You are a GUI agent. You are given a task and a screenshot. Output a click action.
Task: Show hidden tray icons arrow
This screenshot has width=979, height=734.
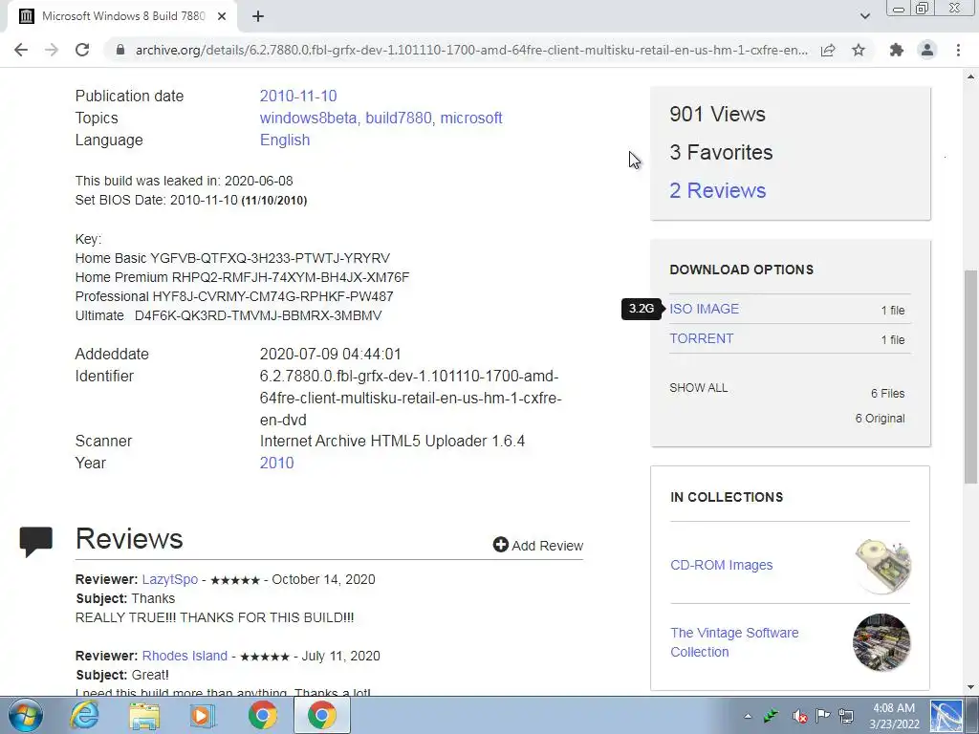point(748,716)
